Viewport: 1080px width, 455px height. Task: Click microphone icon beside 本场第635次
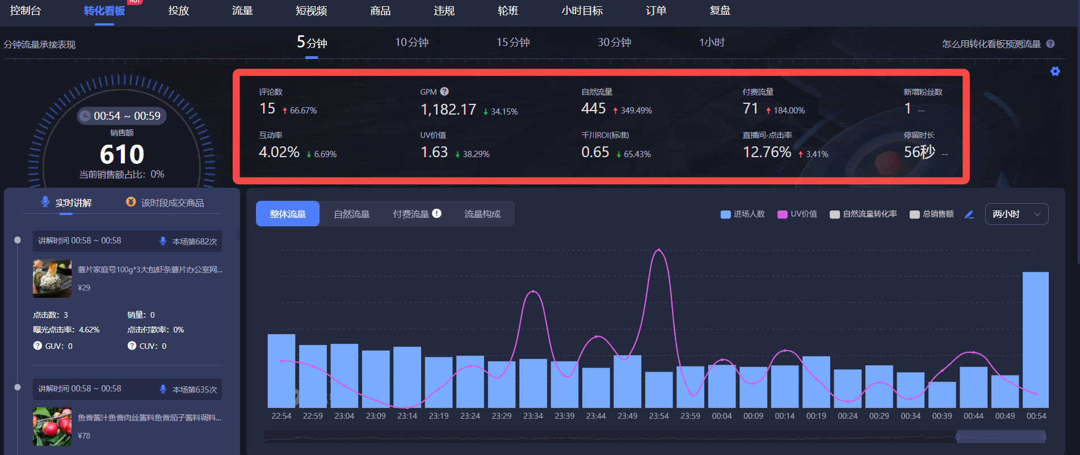[163, 389]
